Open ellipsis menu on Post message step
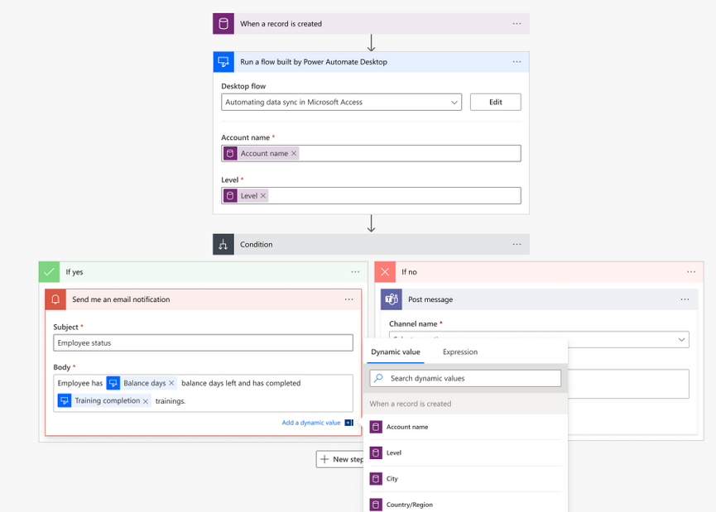 (685, 299)
